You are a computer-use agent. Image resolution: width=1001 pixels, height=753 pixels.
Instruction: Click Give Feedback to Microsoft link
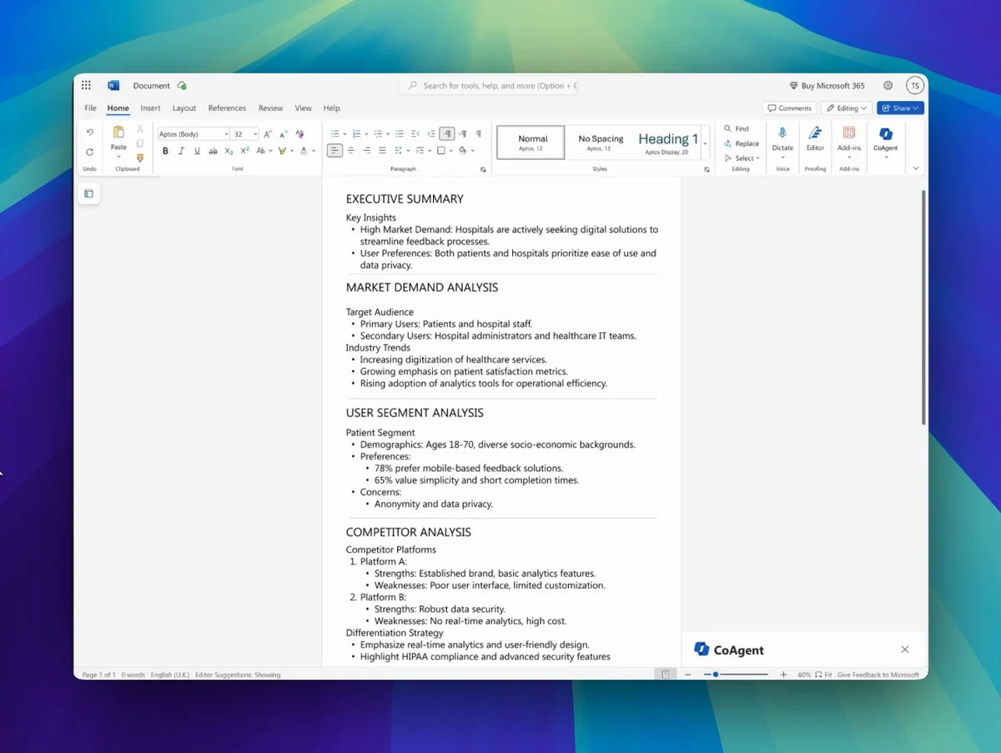tap(878, 674)
